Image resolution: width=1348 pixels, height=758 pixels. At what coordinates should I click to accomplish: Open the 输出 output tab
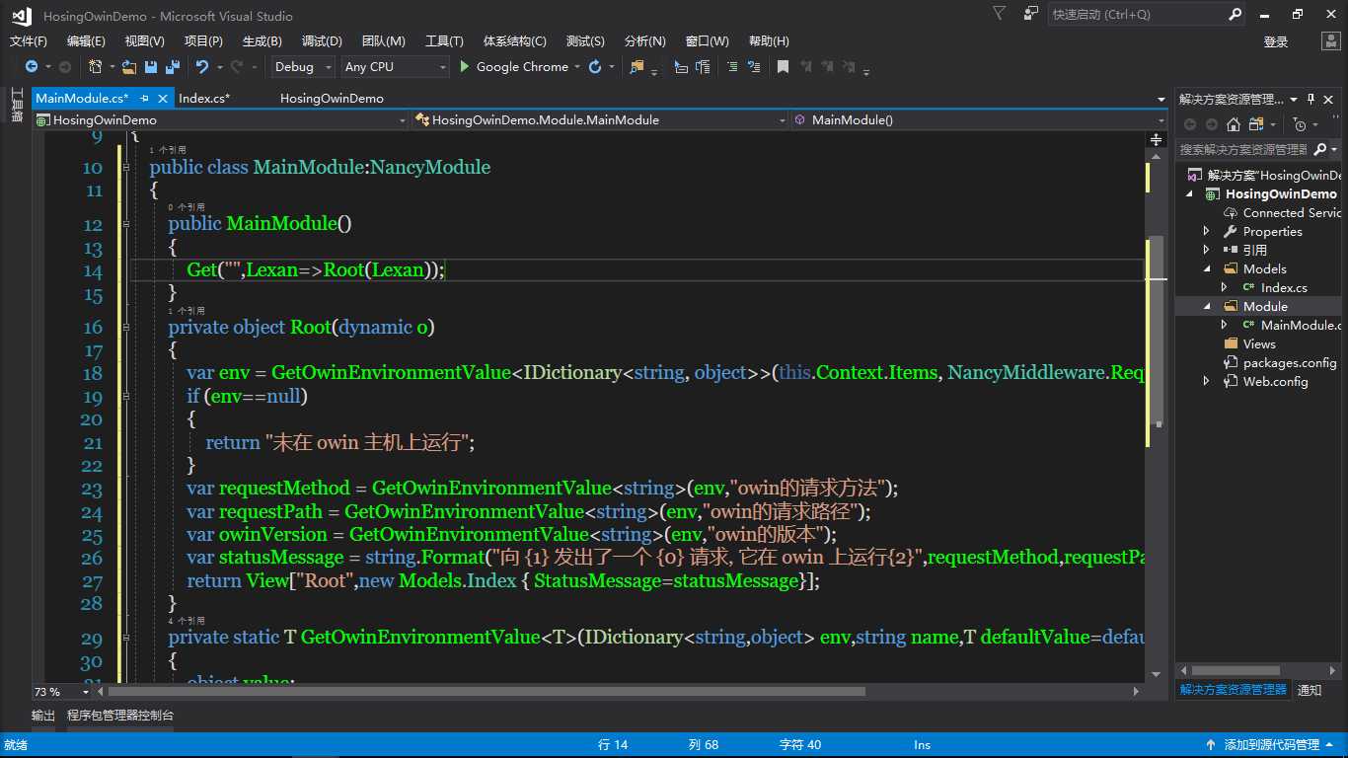coord(43,716)
